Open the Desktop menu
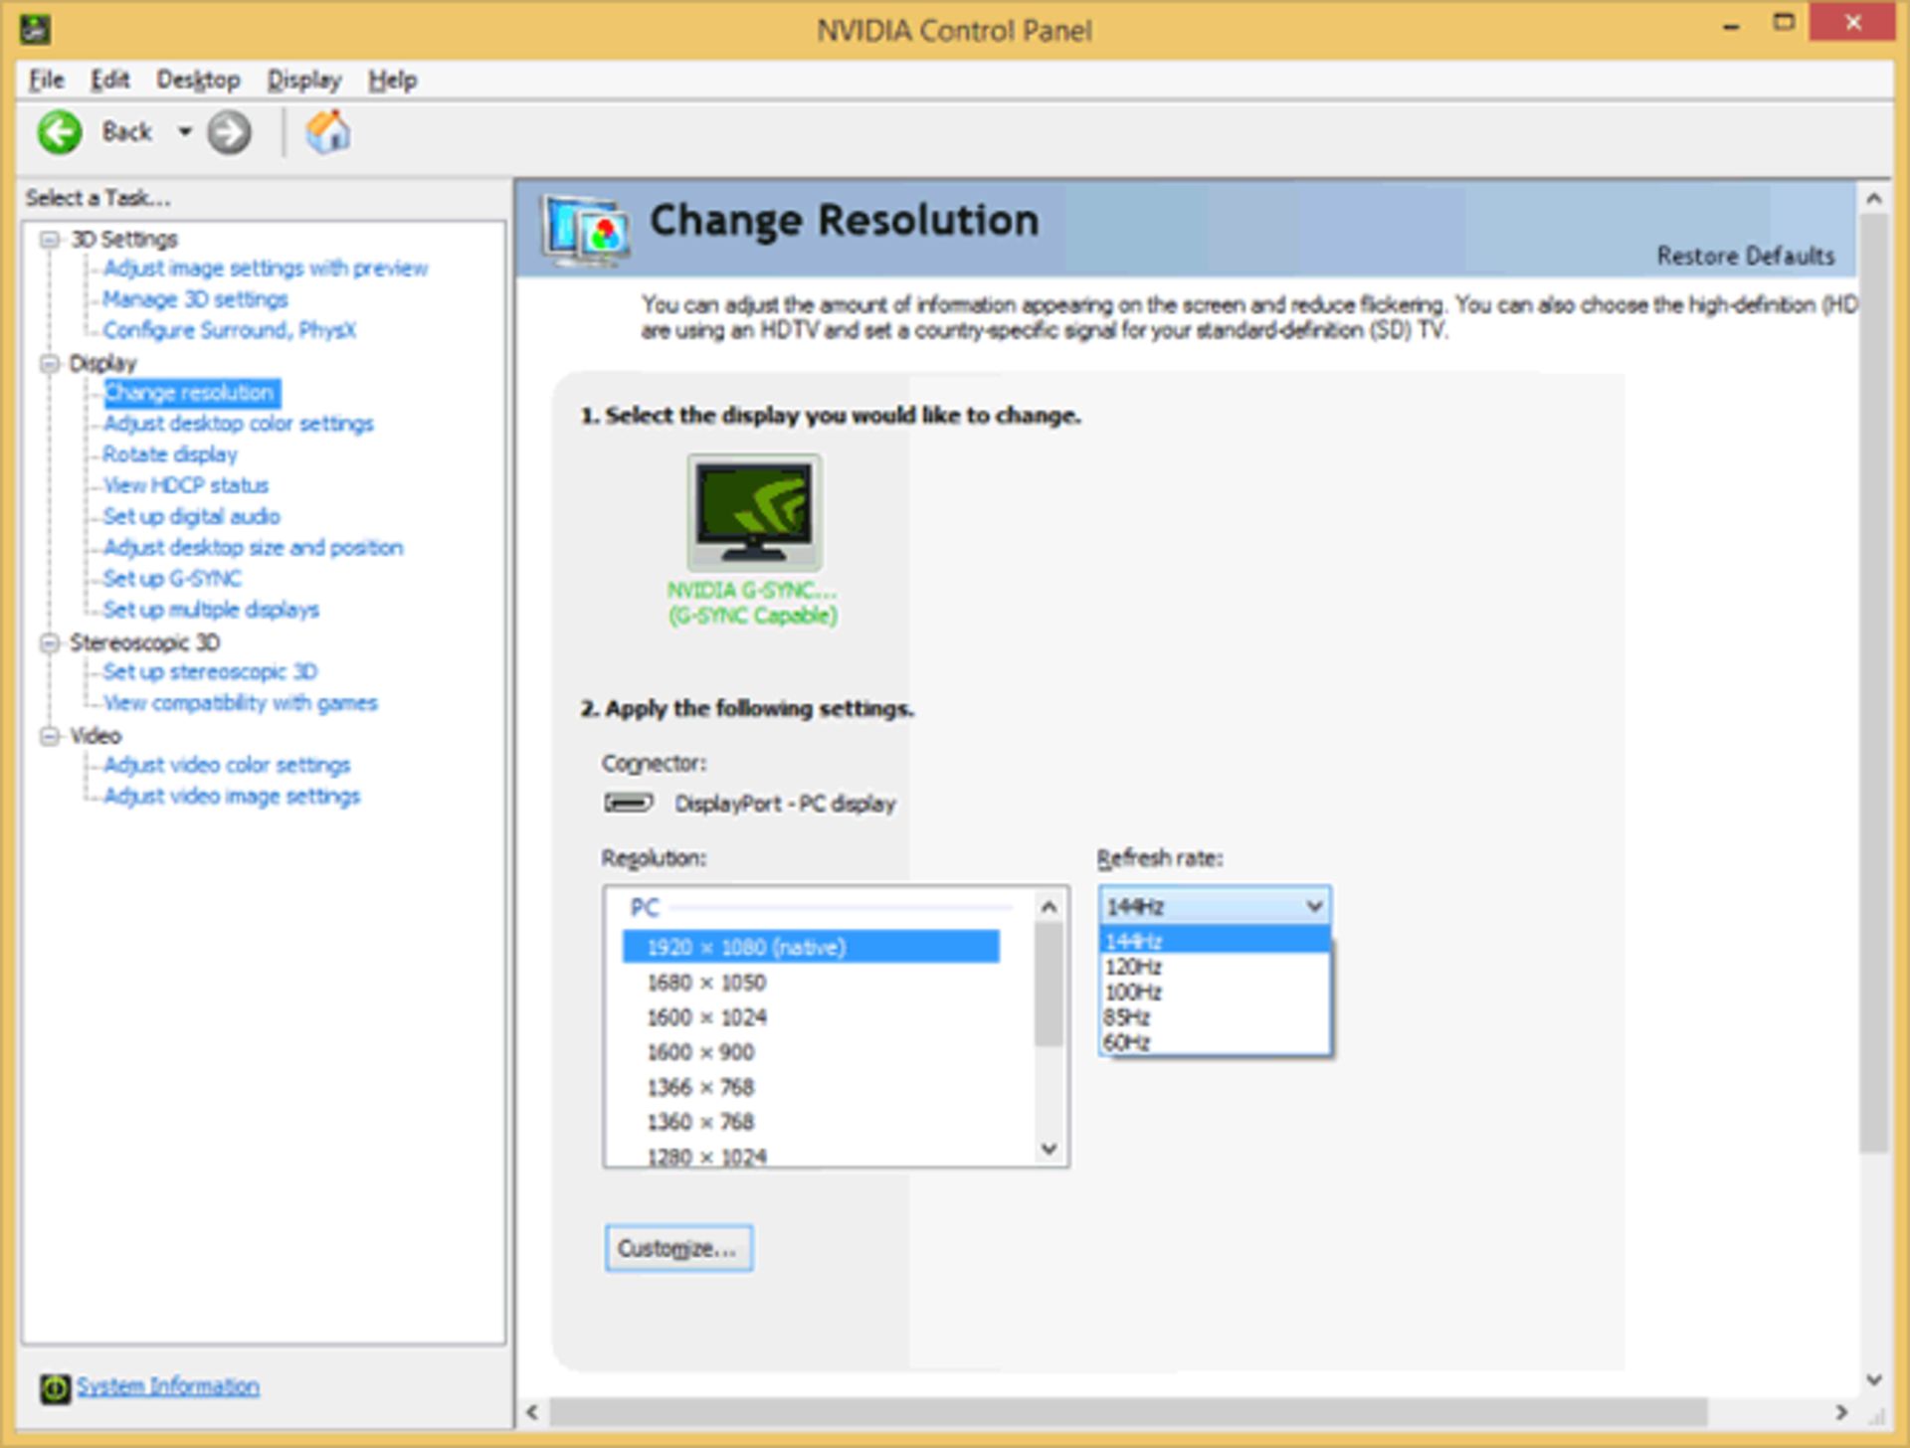Image resolution: width=1910 pixels, height=1448 pixels. point(197,80)
